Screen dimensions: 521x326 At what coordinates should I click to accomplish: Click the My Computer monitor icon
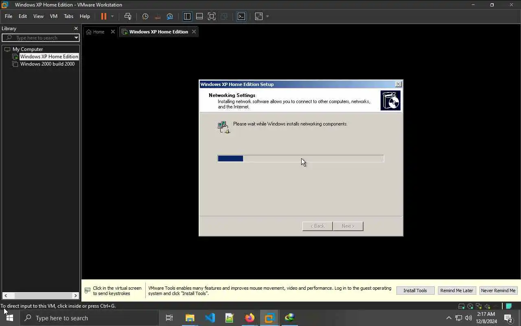coord(7,49)
